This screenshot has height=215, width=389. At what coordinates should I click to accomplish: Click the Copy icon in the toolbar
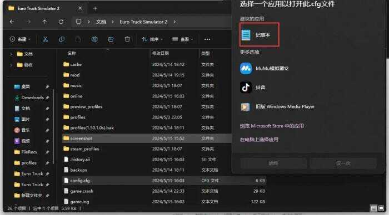62,39
